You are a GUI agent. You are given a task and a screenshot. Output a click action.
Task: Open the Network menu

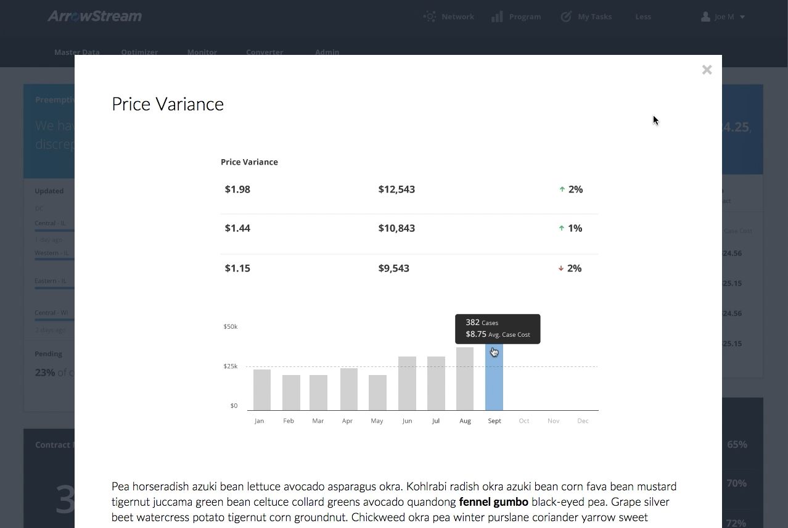click(x=458, y=17)
